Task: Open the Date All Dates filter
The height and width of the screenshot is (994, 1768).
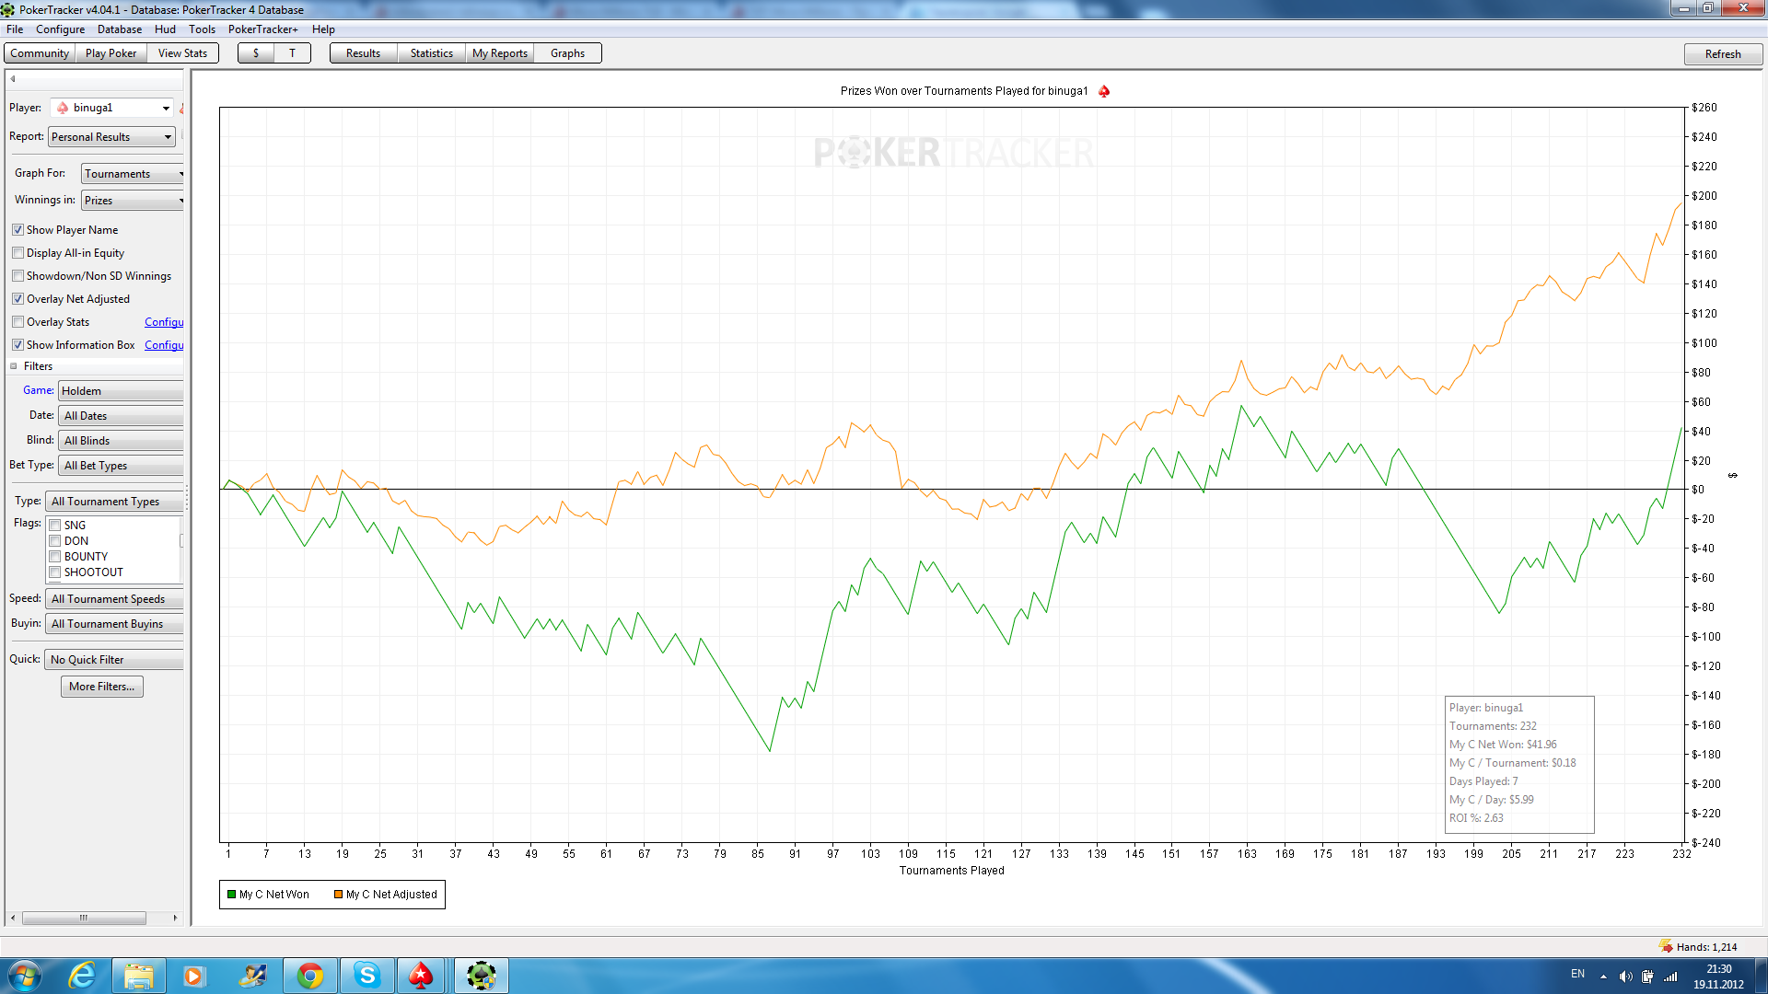Action: [121, 416]
